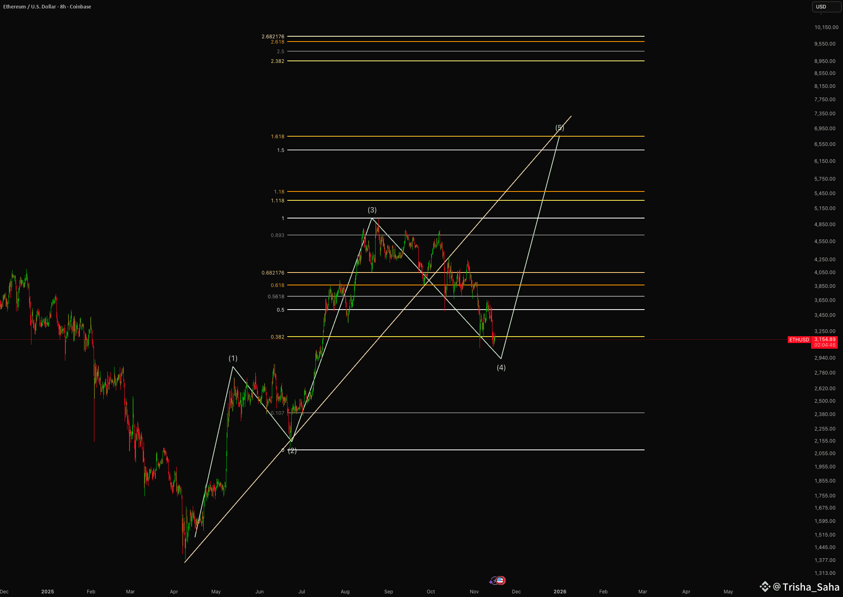The width and height of the screenshot is (843, 597).
Task: Click the purple sparkle event icon
Action: tap(492, 581)
